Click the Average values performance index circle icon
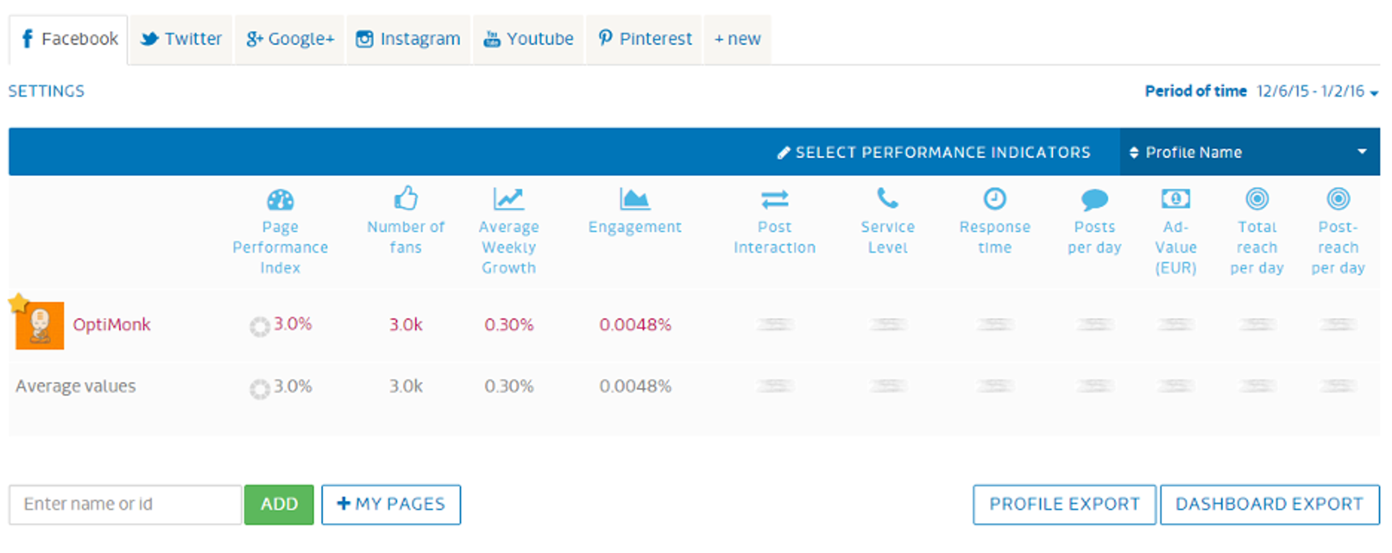 coord(260,389)
